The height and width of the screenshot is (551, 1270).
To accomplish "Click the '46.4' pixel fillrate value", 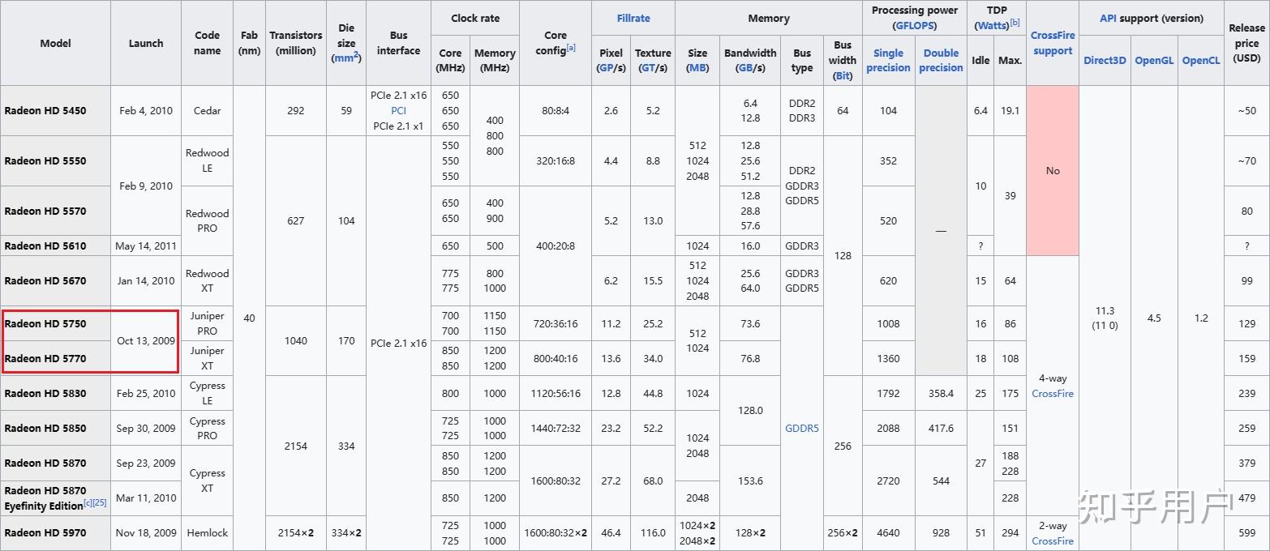I will 611,533.
